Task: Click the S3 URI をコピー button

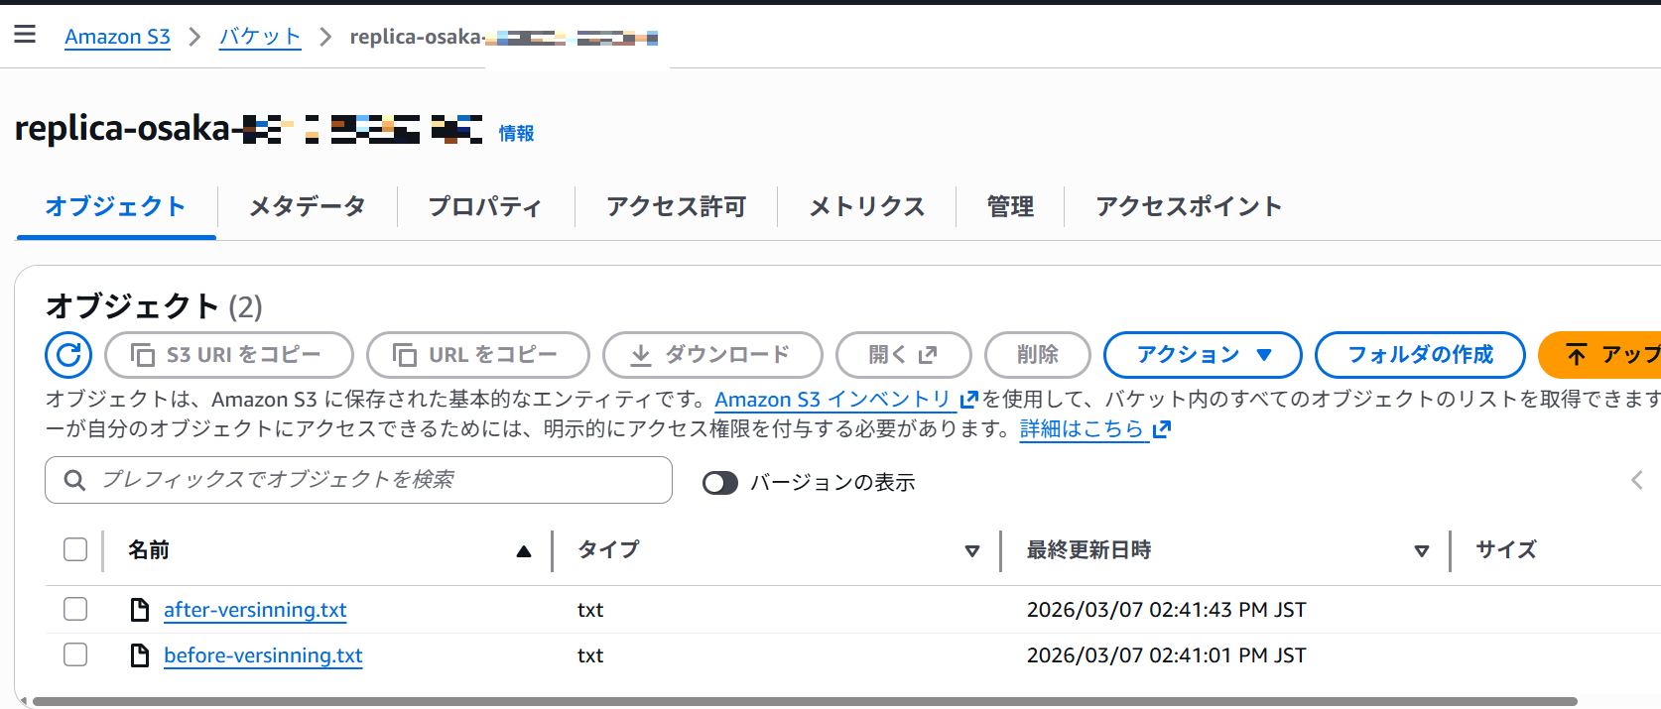Action: click(228, 355)
